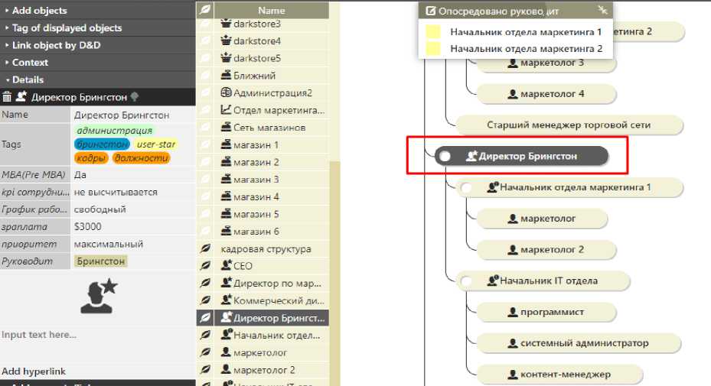Click the edit icon in Опосредовано руководит popup
This screenshot has width=711, height=386.
point(430,11)
